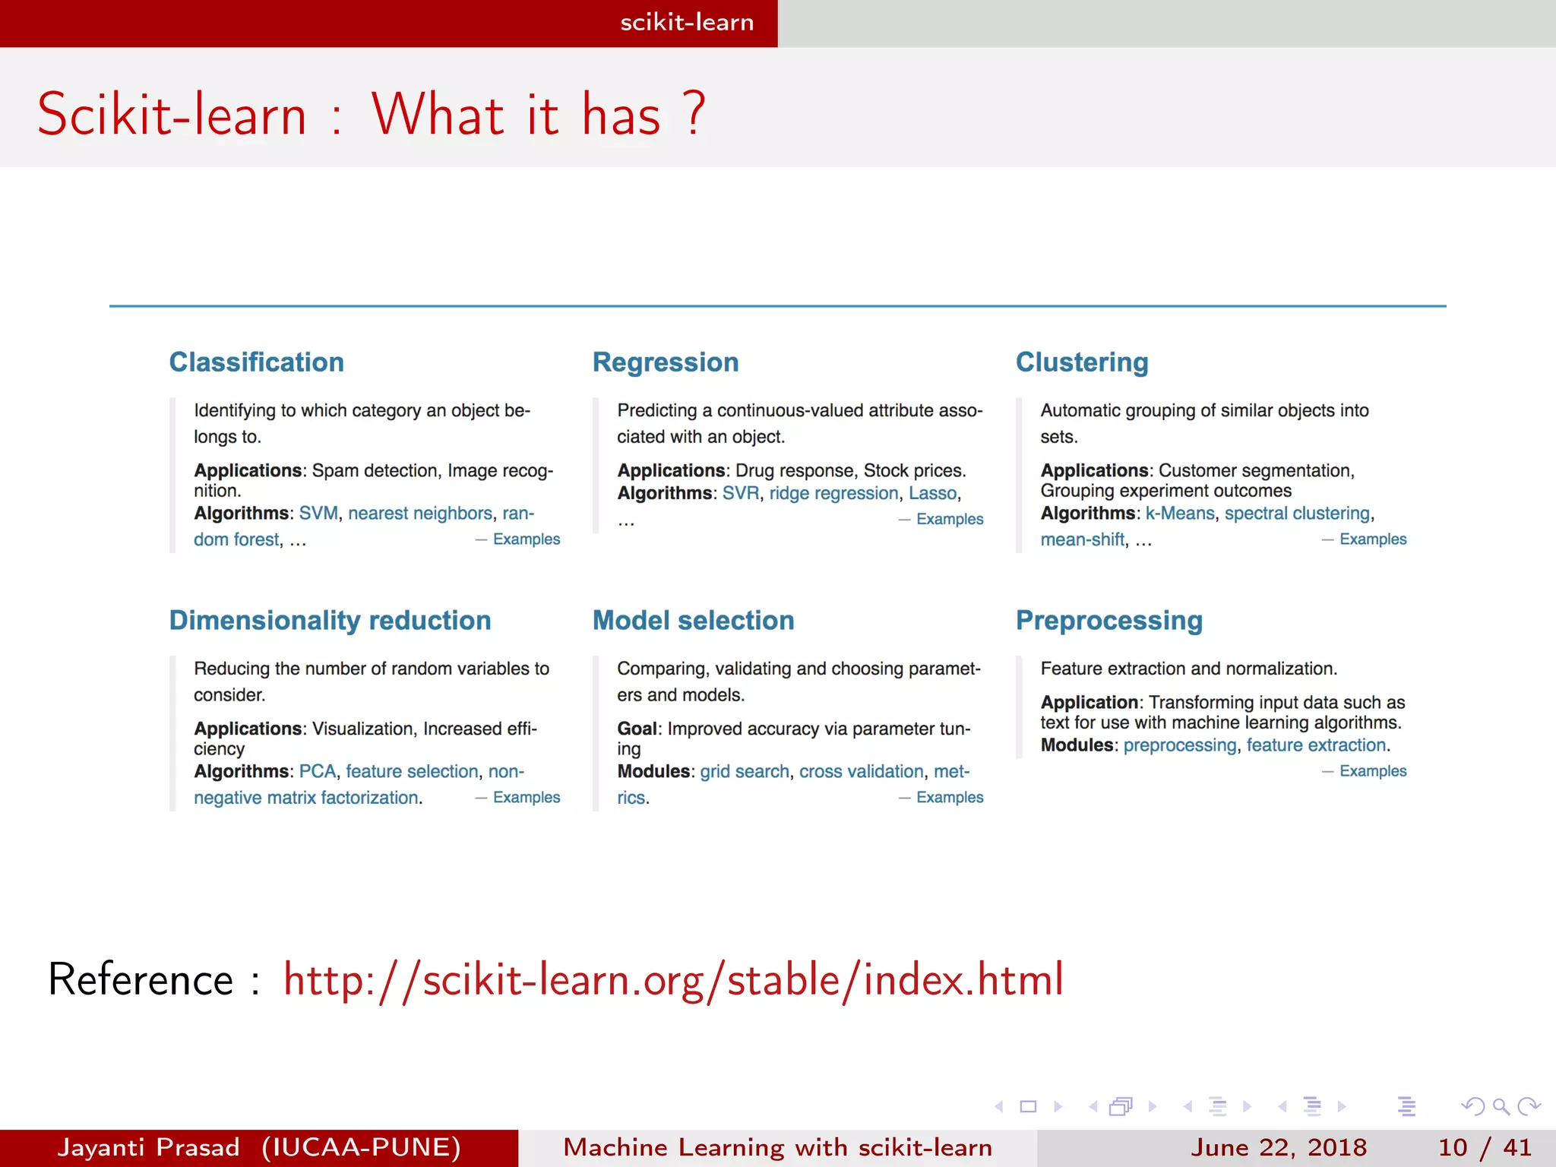
Task: Click the previous subsection arrow
Action: coord(1188,1107)
